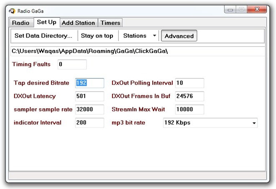Click the DxOut Polling Interval field
276x189 pixels.
click(189, 83)
